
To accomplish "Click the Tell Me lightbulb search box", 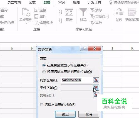I will pyautogui.click(x=124, y=2).
